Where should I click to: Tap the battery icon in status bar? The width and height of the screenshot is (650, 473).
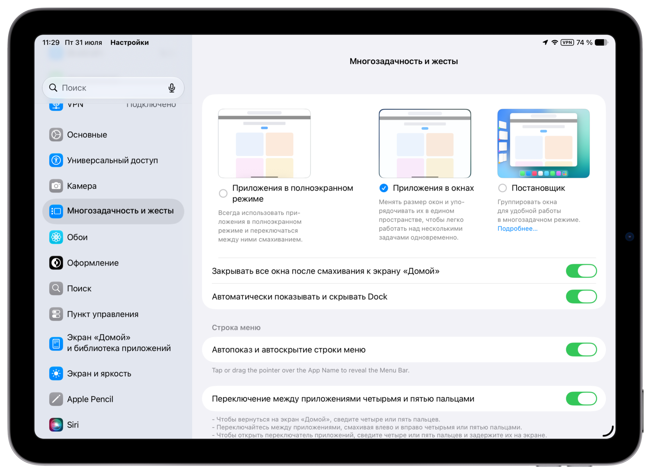[x=601, y=42]
